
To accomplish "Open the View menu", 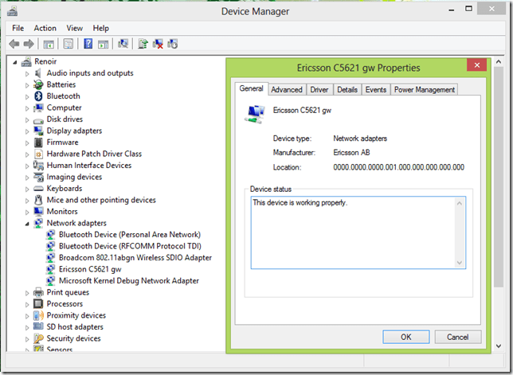I will 74,28.
